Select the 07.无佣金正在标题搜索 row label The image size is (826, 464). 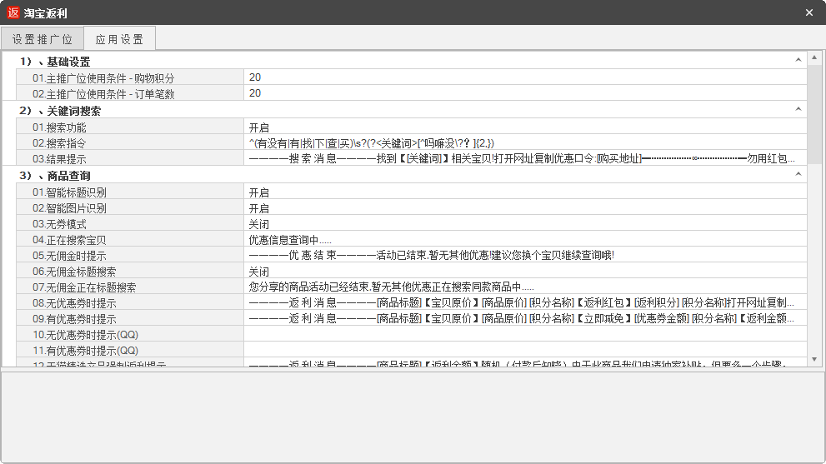coord(84,287)
